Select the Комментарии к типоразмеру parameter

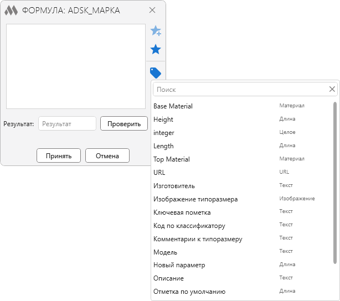click(243, 239)
